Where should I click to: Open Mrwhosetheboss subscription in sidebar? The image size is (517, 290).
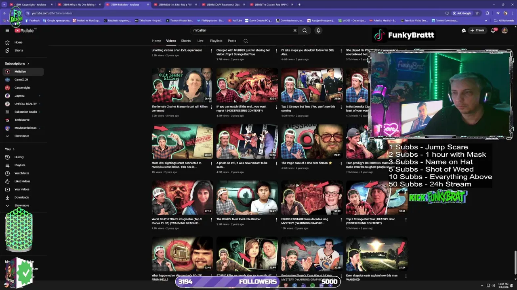pos(23,128)
